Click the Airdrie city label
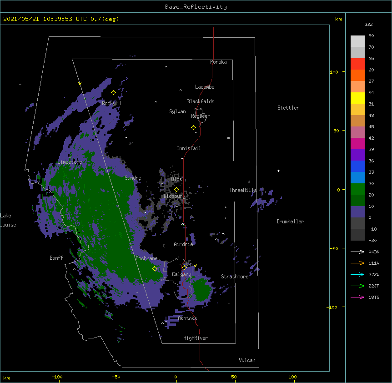Image resolution: width=392 pixels, height=383 pixels. click(x=183, y=244)
